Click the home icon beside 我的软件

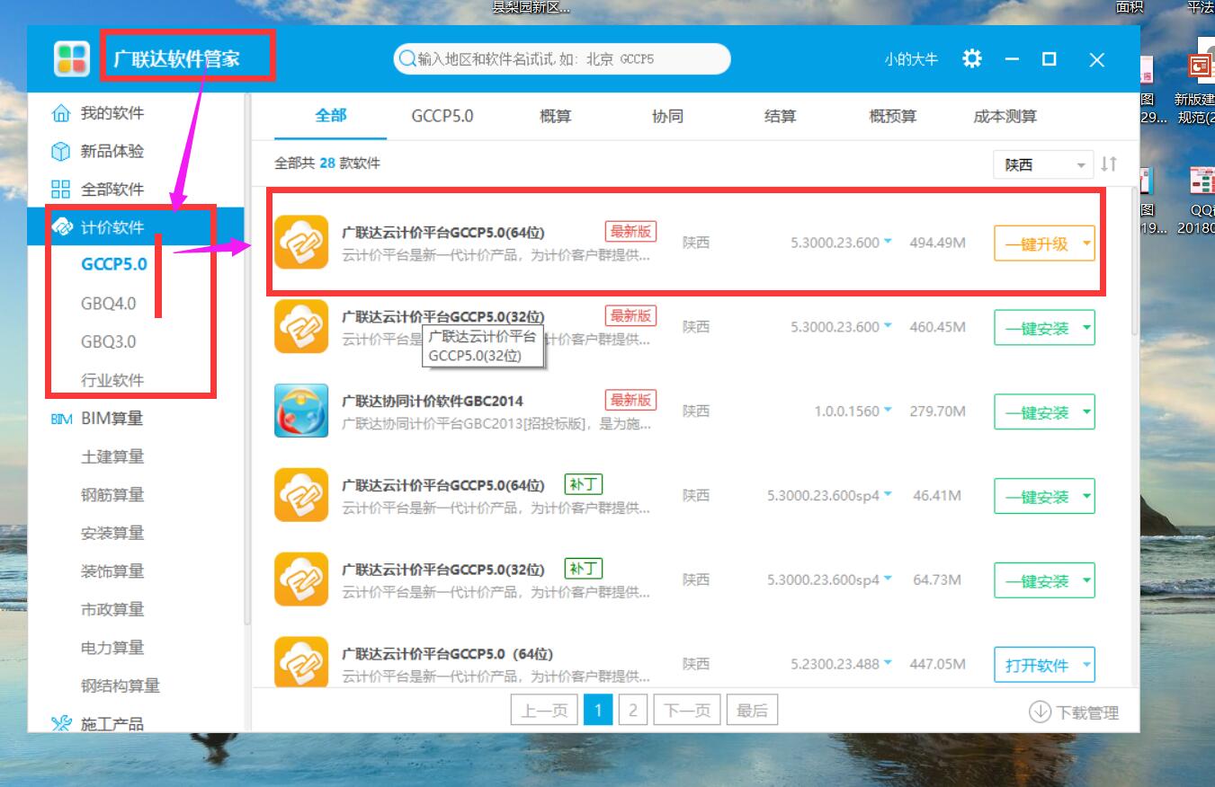coord(60,113)
